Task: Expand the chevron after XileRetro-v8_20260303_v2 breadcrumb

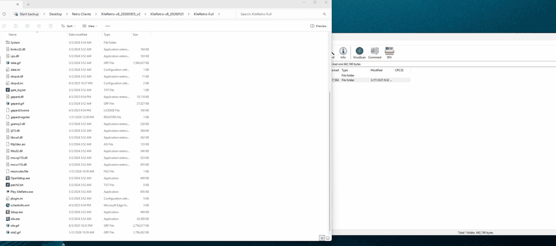Action: point(145,14)
